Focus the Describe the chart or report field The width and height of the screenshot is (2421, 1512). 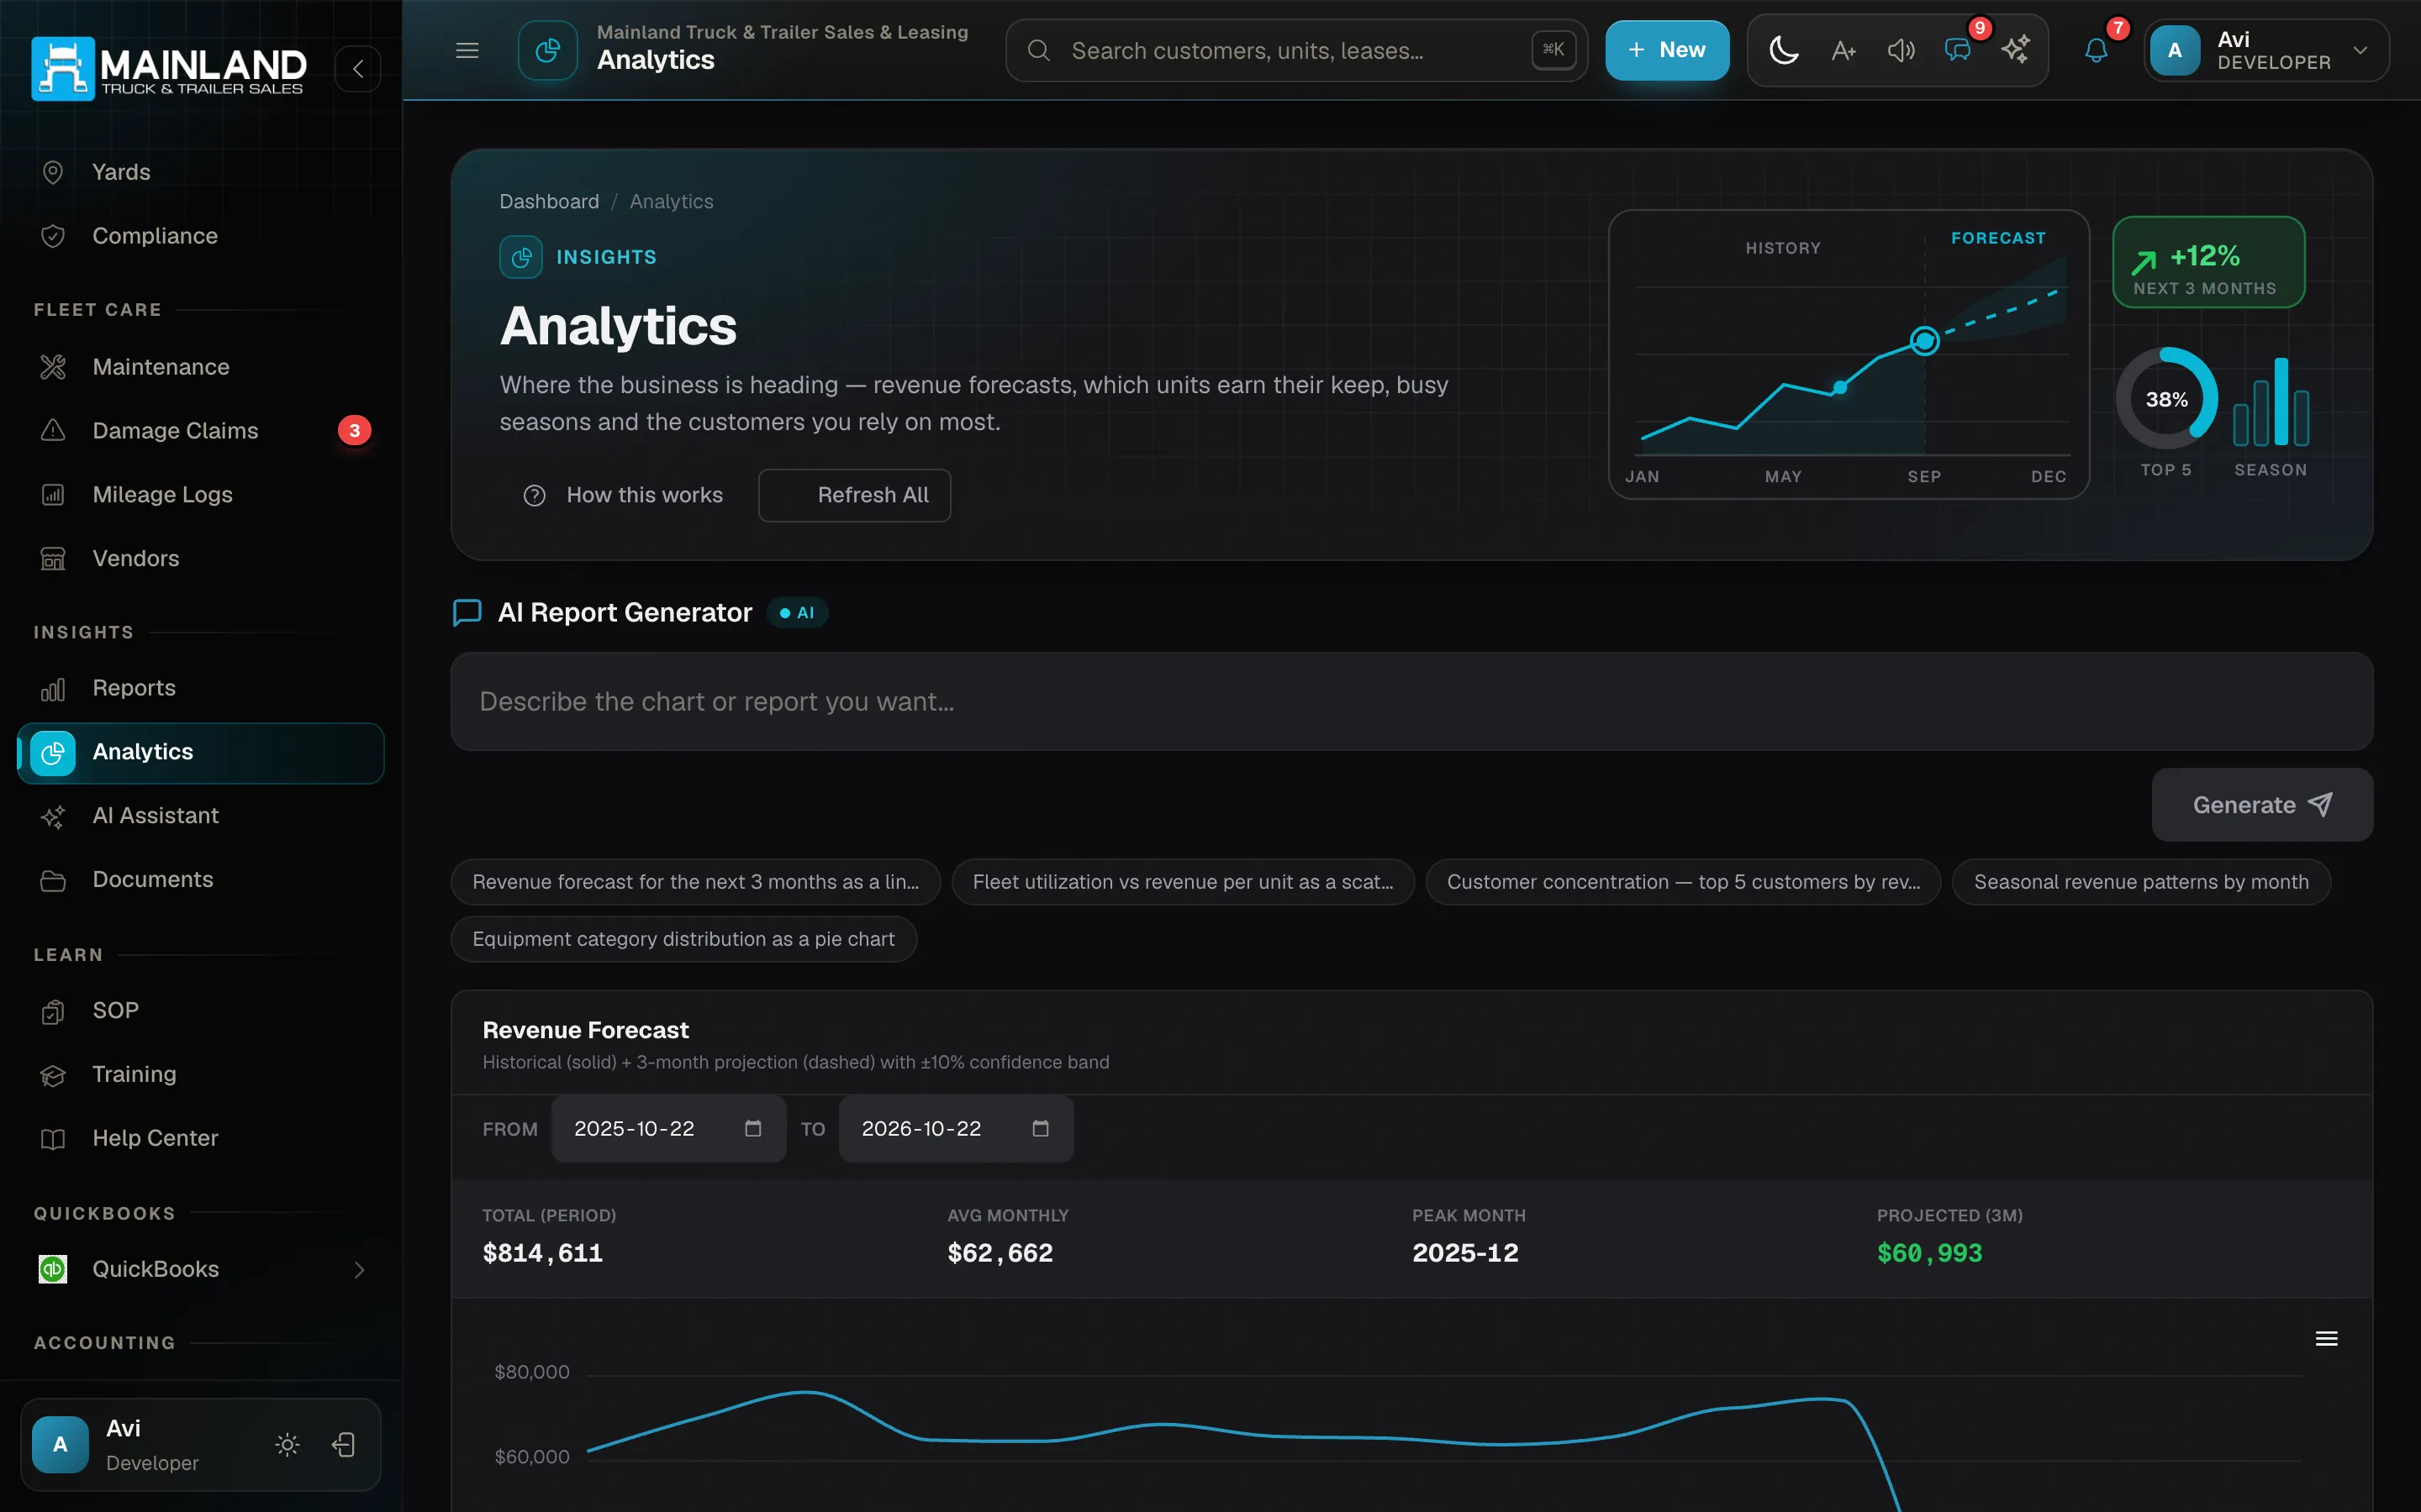pyautogui.click(x=1411, y=702)
